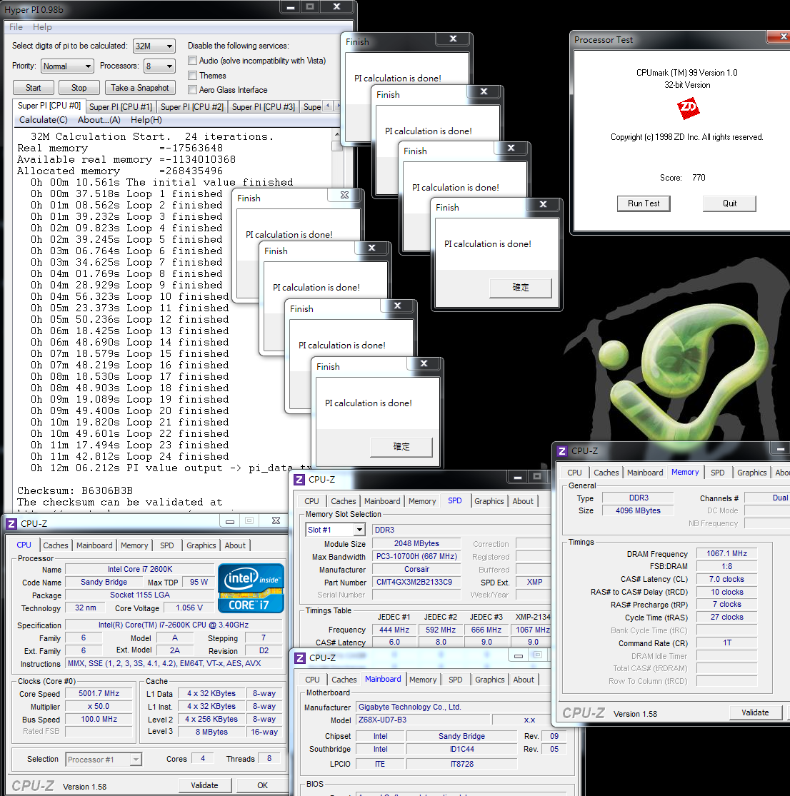Click Validate in CPU-Z CPU window
The width and height of the screenshot is (790, 796).
click(204, 785)
